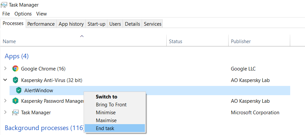Click the AlertWindow shield icon
Image resolution: width=305 pixels, height=135 pixels.
pyautogui.click(x=19, y=91)
